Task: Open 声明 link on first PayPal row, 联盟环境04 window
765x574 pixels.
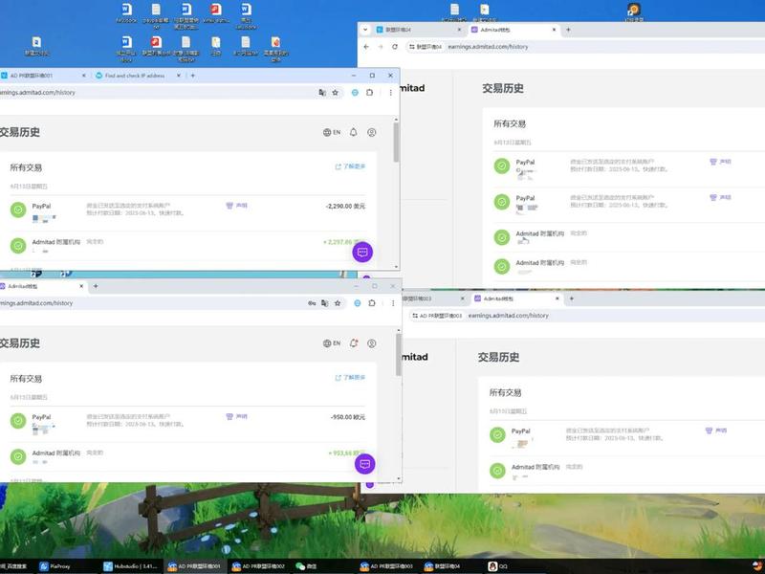Action: coord(720,161)
